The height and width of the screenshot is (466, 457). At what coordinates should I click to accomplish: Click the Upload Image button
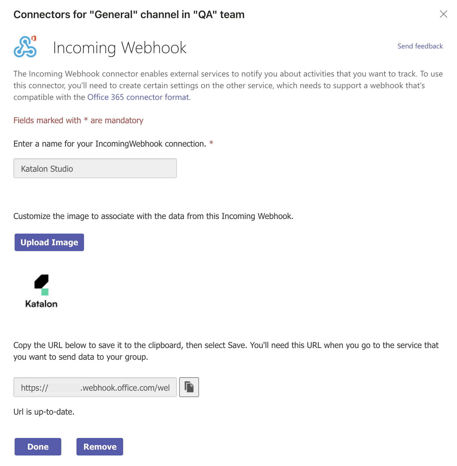[x=49, y=242]
